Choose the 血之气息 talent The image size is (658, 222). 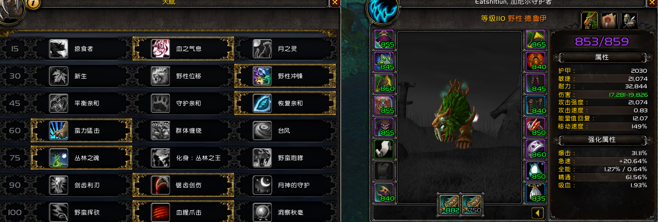(183, 49)
